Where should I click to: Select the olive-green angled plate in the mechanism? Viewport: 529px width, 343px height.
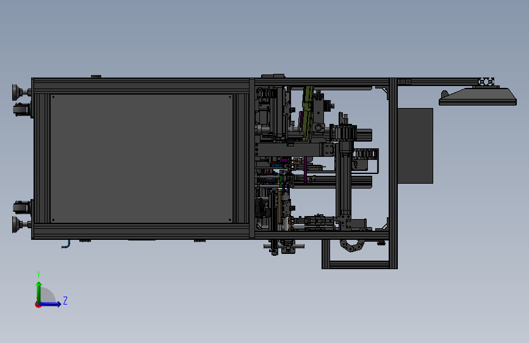[x=308, y=113]
